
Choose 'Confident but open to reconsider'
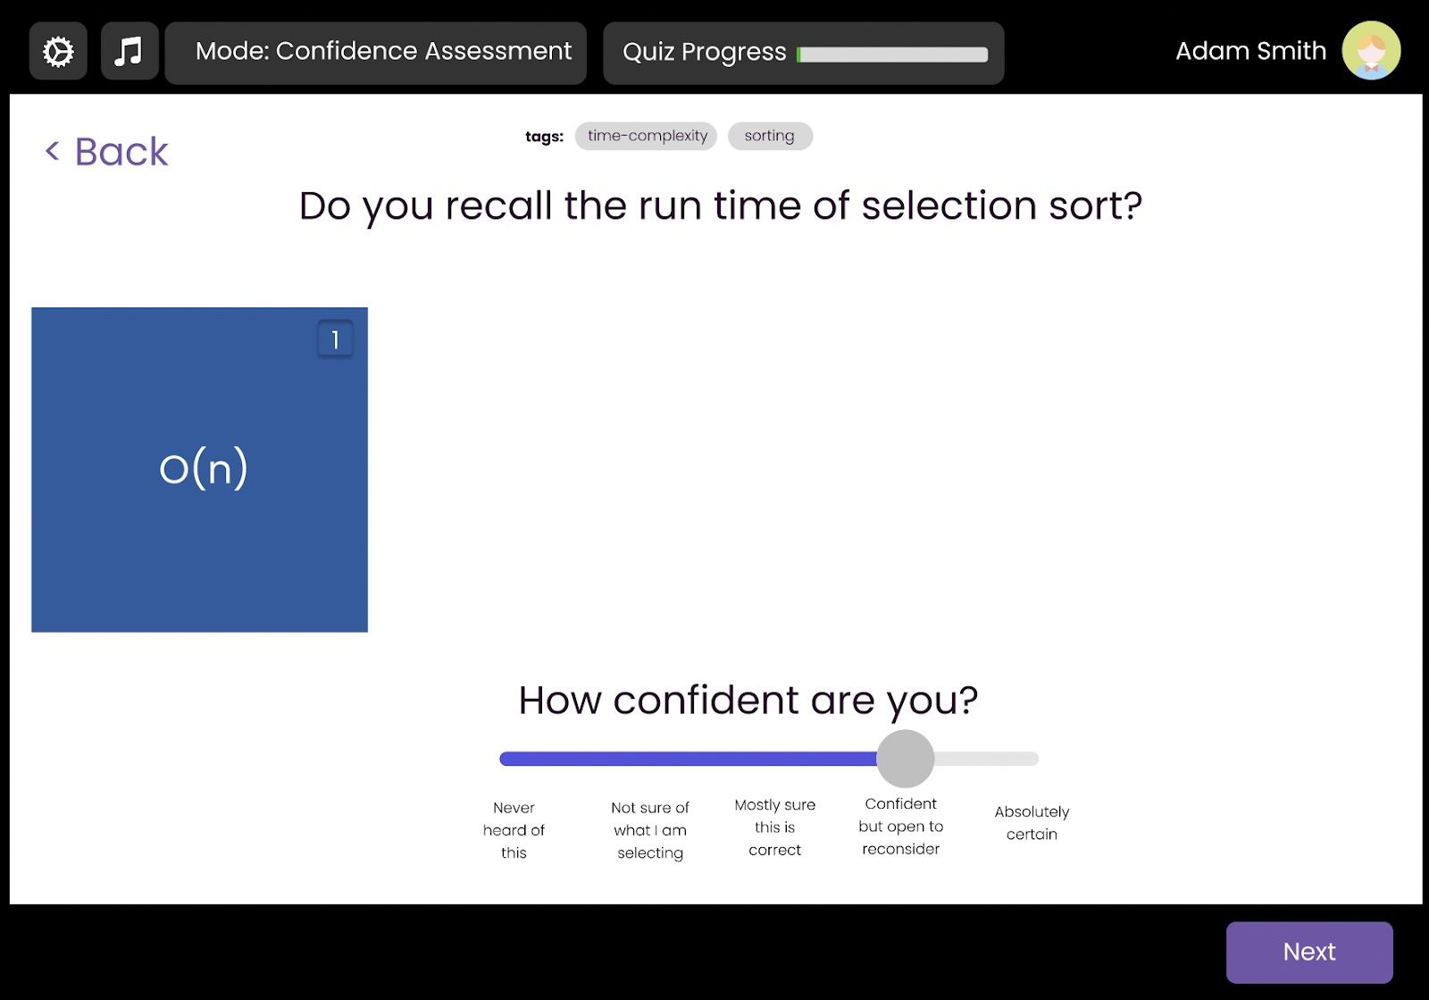click(900, 827)
